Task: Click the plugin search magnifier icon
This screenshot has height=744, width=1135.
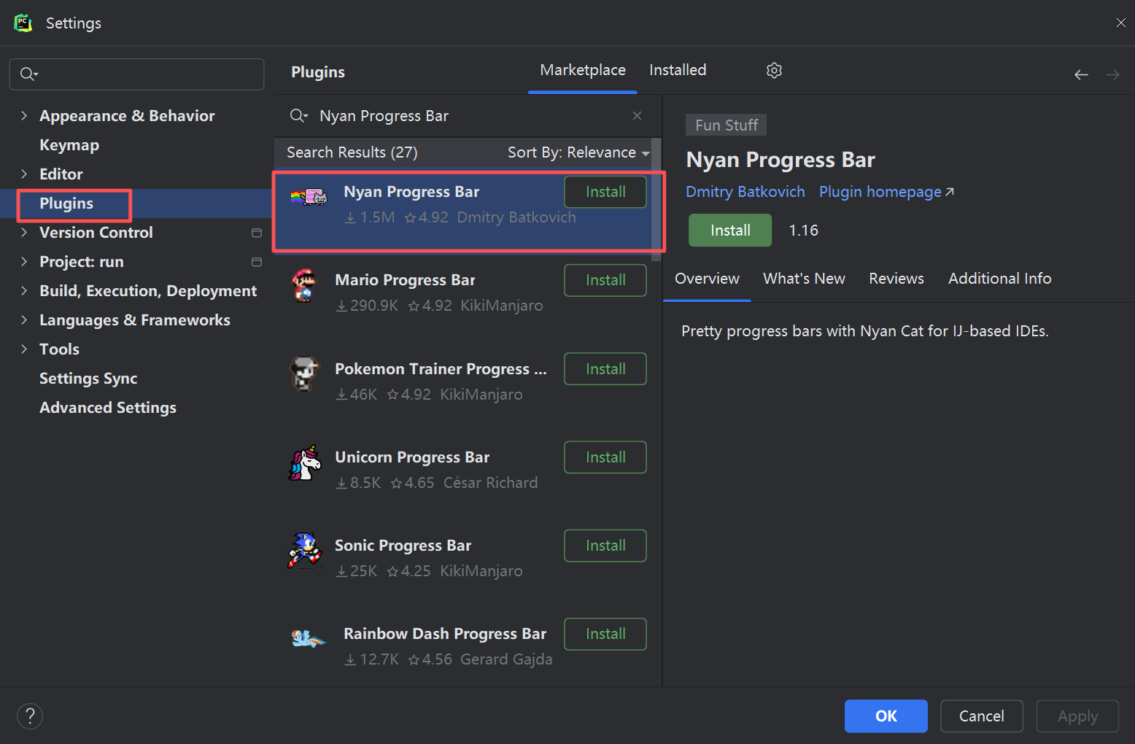Action: (298, 116)
